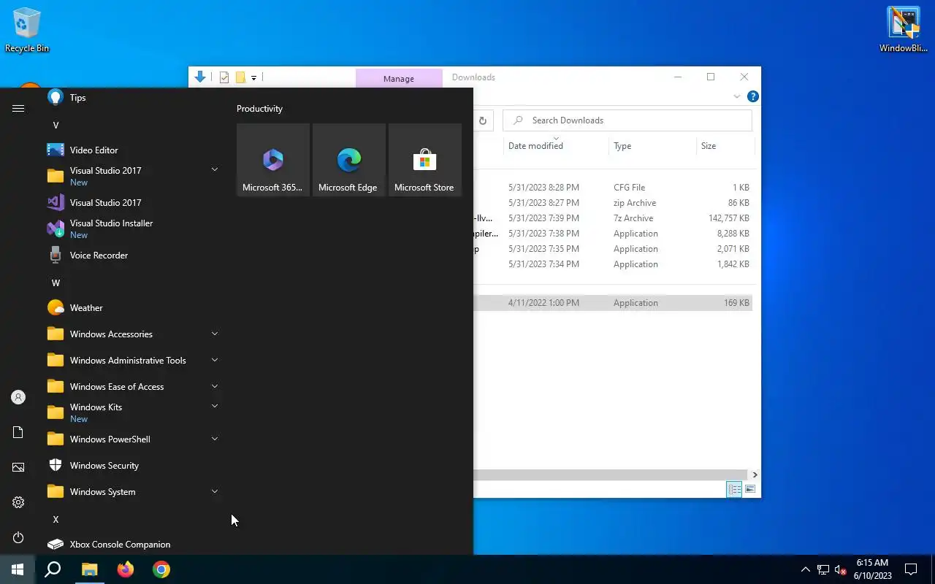Expand the Windows System folder
This screenshot has width=935, height=584.
pos(215,491)
